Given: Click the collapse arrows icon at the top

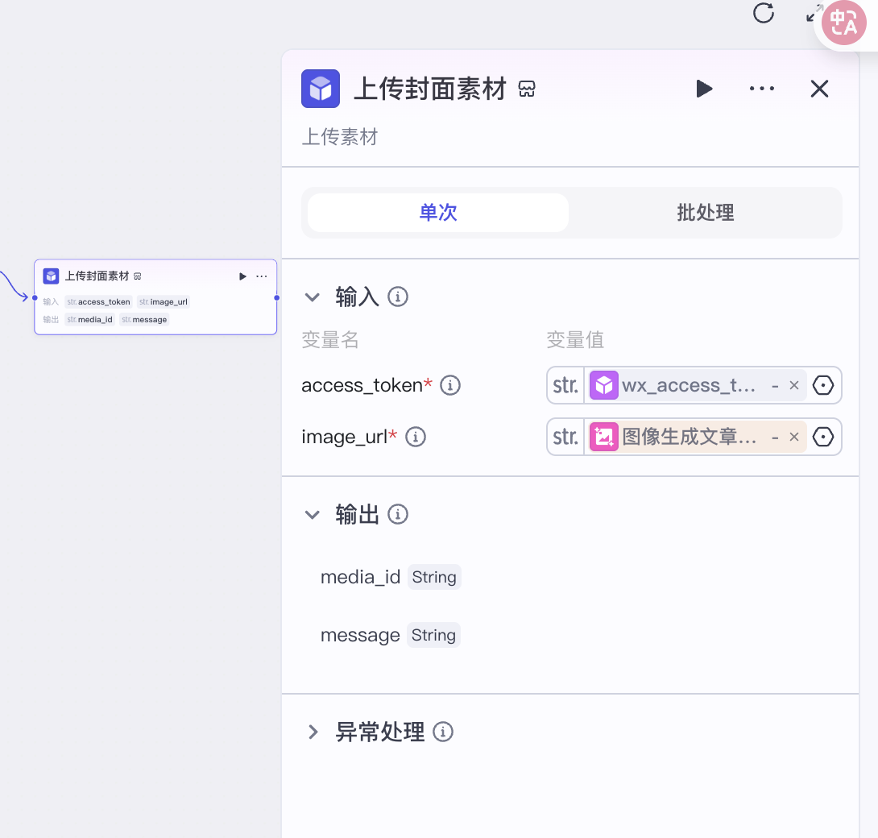Looking at the screenshot, I should click(813, 14).
